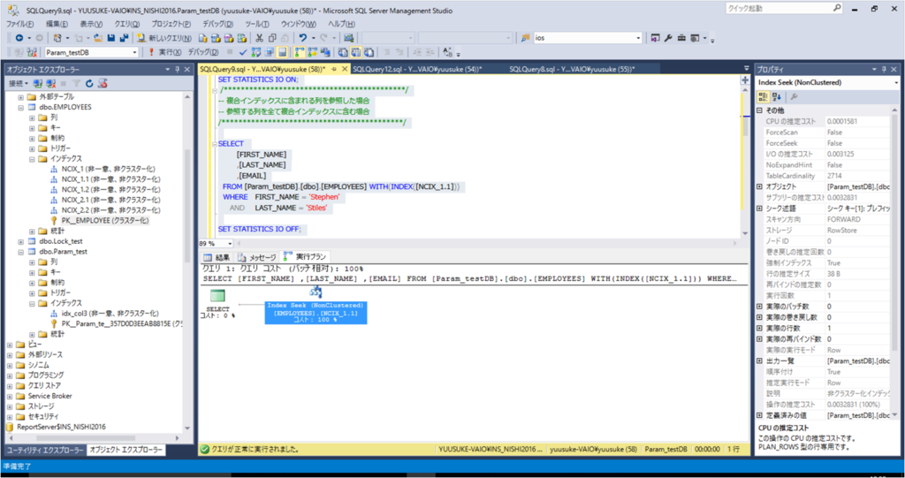Screen dimensions: 905x478
Task: Expand the シーク述語 property row
Action: tap(759, 209)
